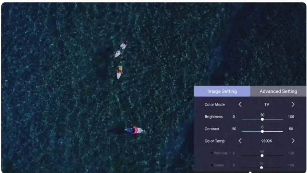Switch to the Image Setting tab

pyautogui.click(x=222, y=91)
